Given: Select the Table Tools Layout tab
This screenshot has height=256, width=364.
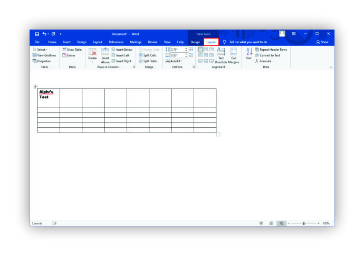Looking at the screenshot, I should [211, 42].
